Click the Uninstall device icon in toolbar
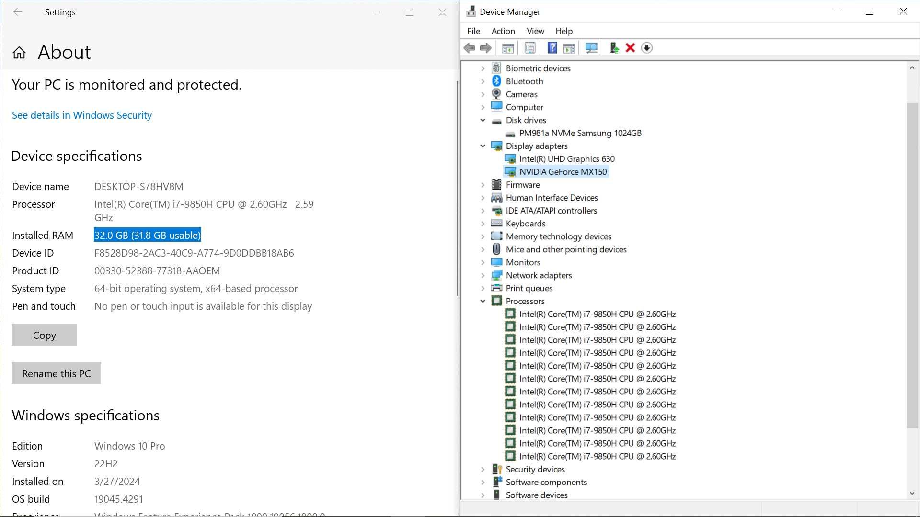The width and height of the screenshot is (920, 517). click(630, 47)
